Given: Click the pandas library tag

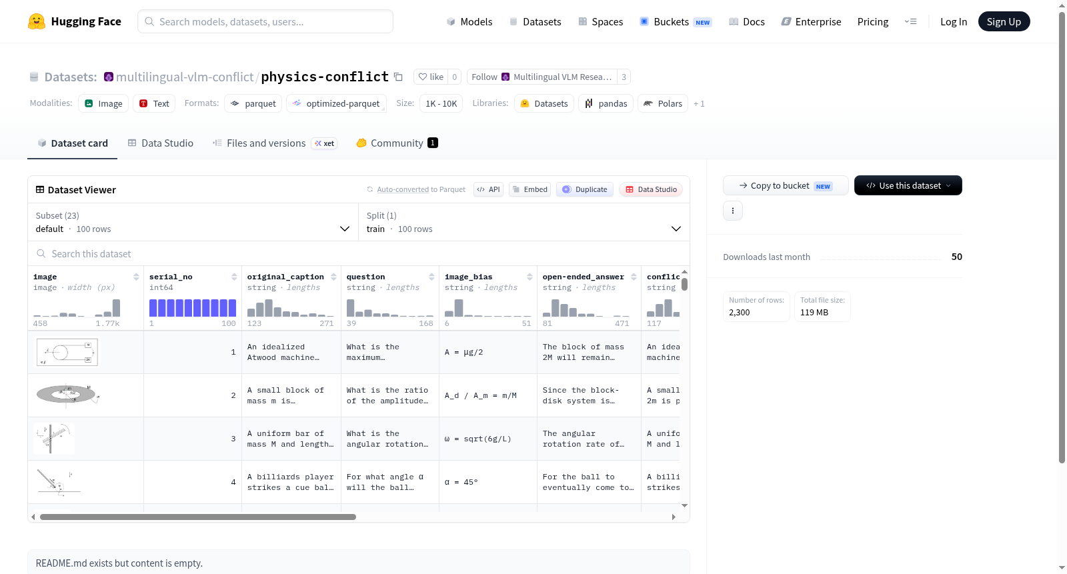Looking at the screenshot, I should point(606,103).
